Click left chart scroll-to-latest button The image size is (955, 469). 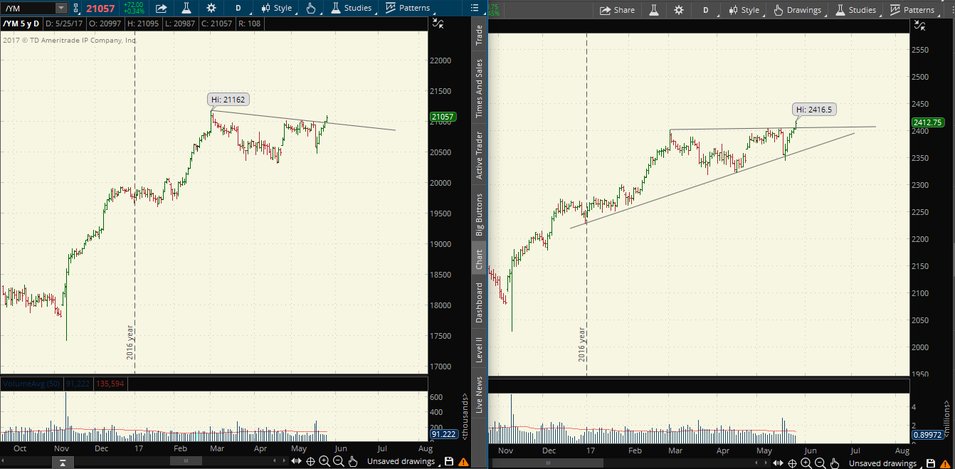click(x=63, y=463)
